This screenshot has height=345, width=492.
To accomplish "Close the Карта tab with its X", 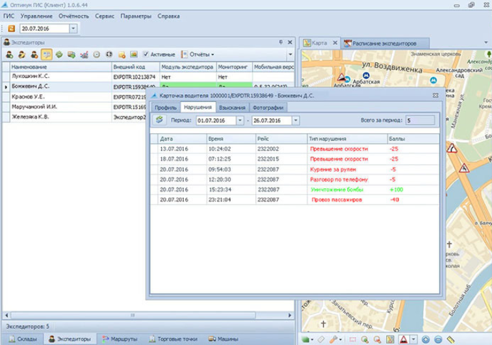I will (335, 43).
